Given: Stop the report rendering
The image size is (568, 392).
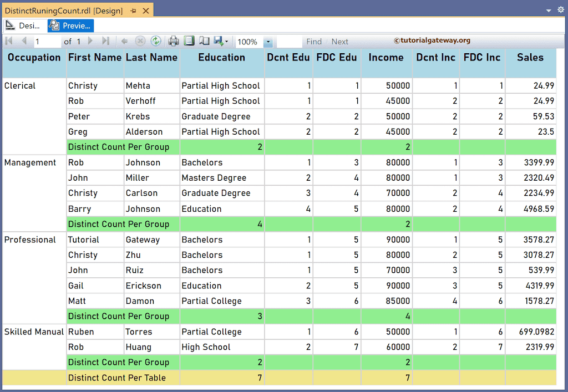Looking at the screenshot, I should point(140,41).
